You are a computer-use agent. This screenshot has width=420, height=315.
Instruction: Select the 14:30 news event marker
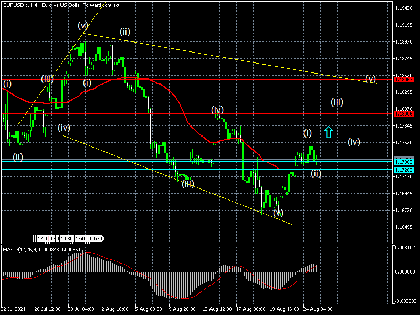coord(67,238)
